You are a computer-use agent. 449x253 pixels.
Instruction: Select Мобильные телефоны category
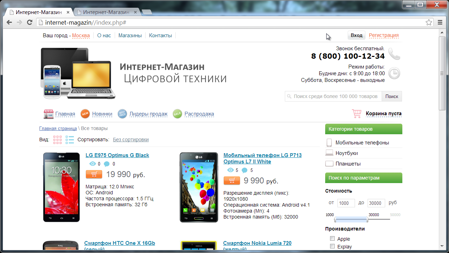[362, 143]
